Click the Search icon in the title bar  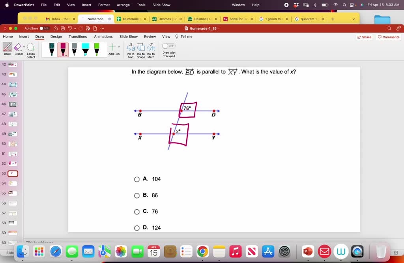click(x=389, y=28)
